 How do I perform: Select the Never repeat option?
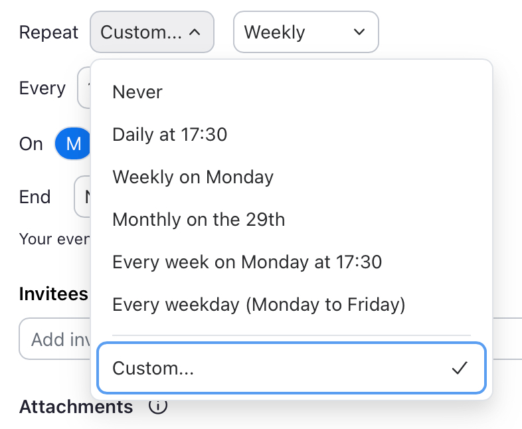tap(137, 92)
